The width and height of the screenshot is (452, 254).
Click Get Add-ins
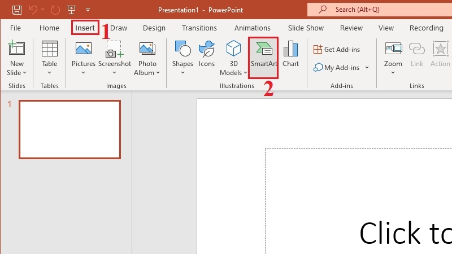336,50
